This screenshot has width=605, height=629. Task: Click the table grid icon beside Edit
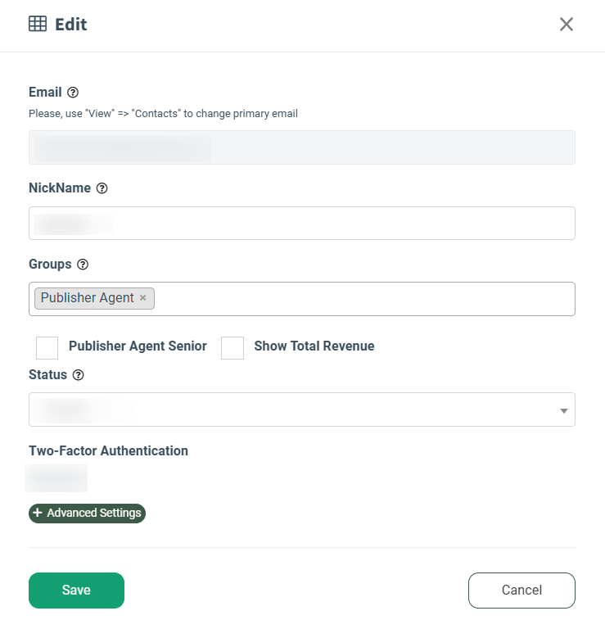pos(38,24)
